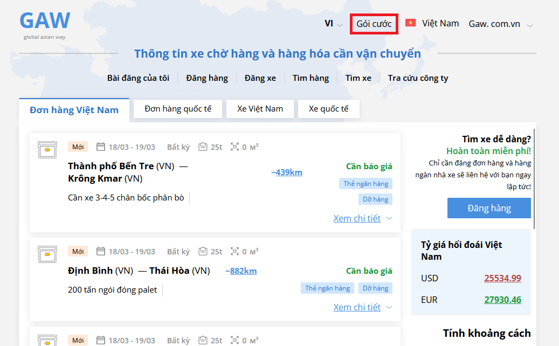Open the Gói cước link
Viewport: 559px width, 346px height.
click(x=374, y=24)
